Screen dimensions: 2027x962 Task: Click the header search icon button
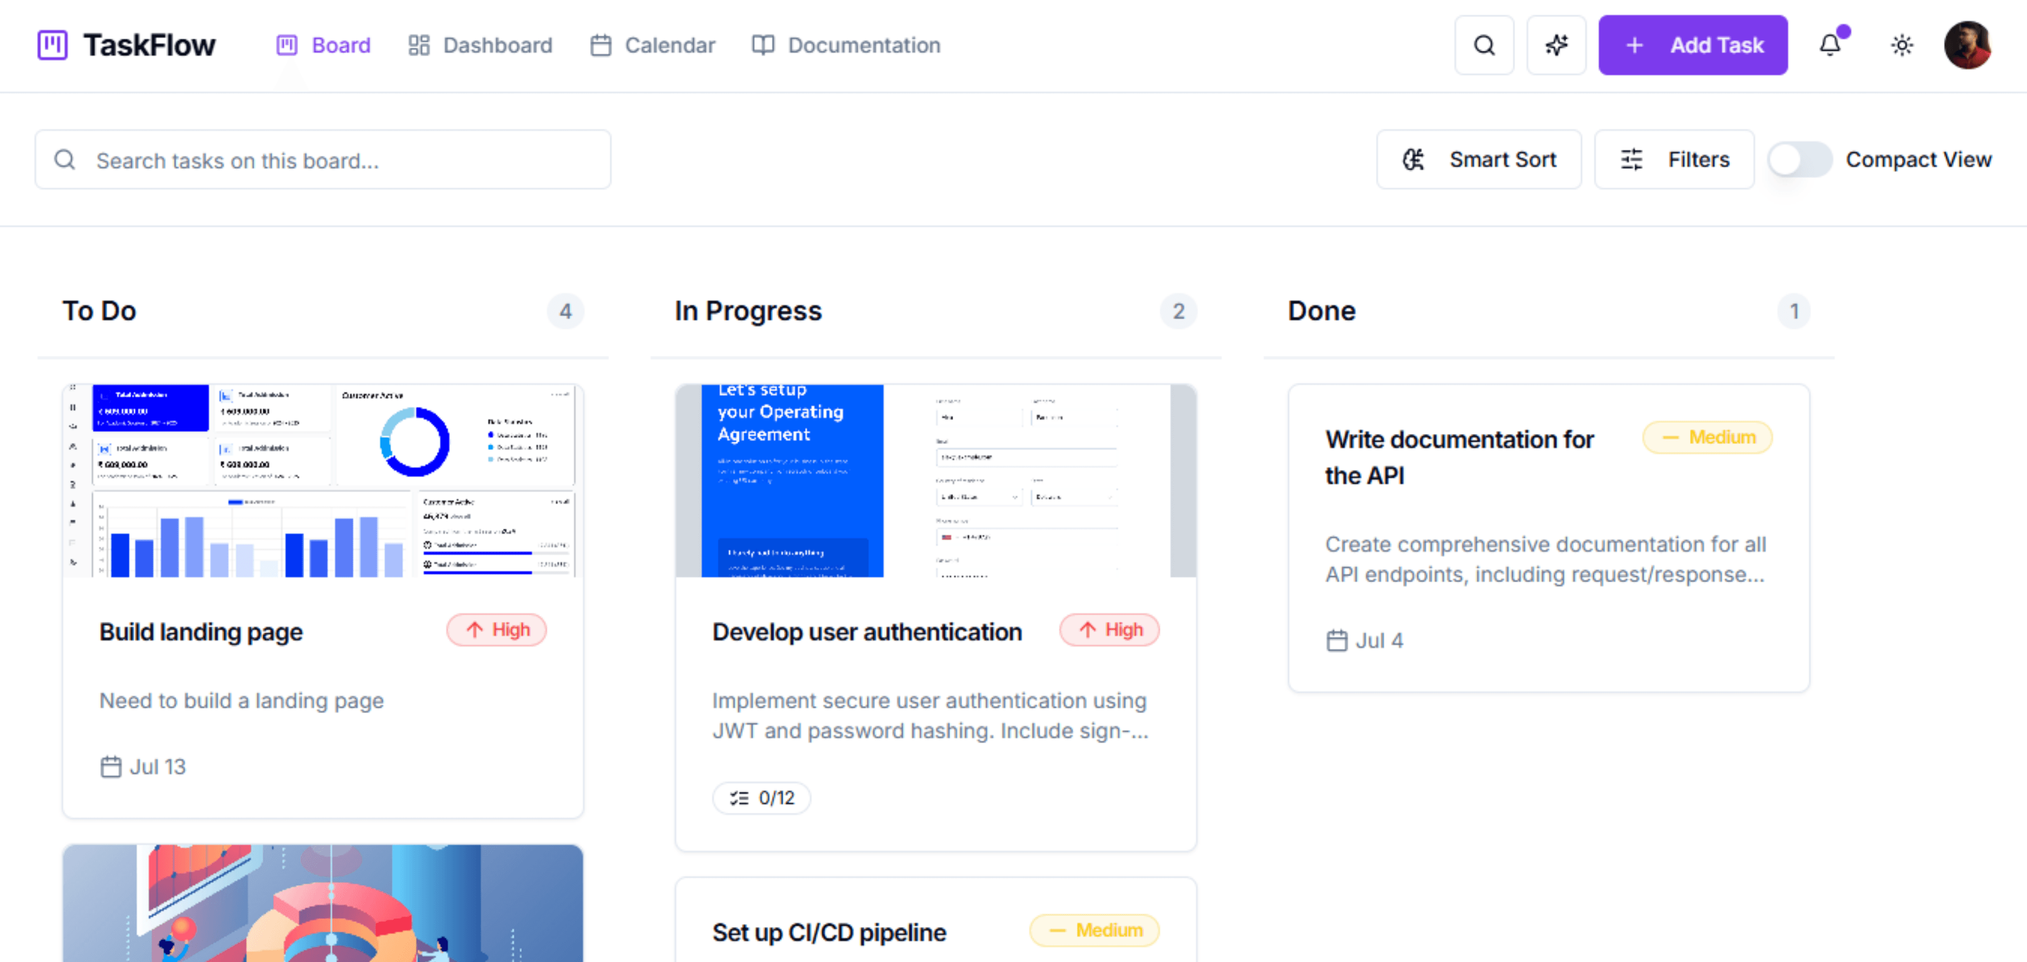(1484, 45)
